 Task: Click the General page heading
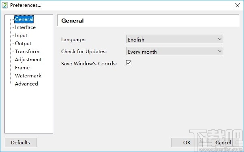(x=73, y=21)
